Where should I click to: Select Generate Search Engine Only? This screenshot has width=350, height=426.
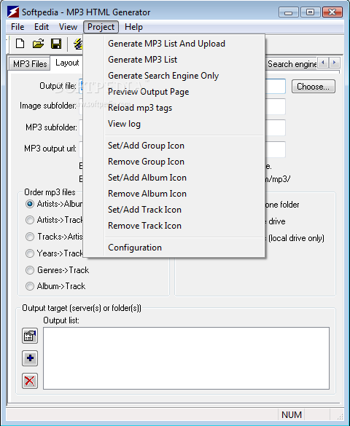pyautogui.click(x=174, y=76)
